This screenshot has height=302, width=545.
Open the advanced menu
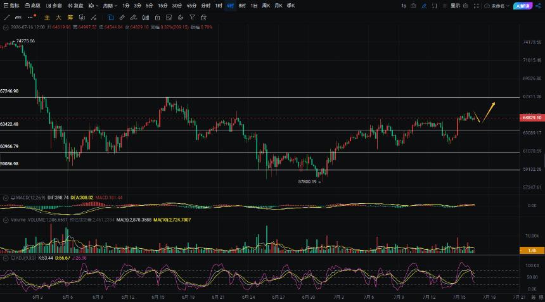[33, 6]
